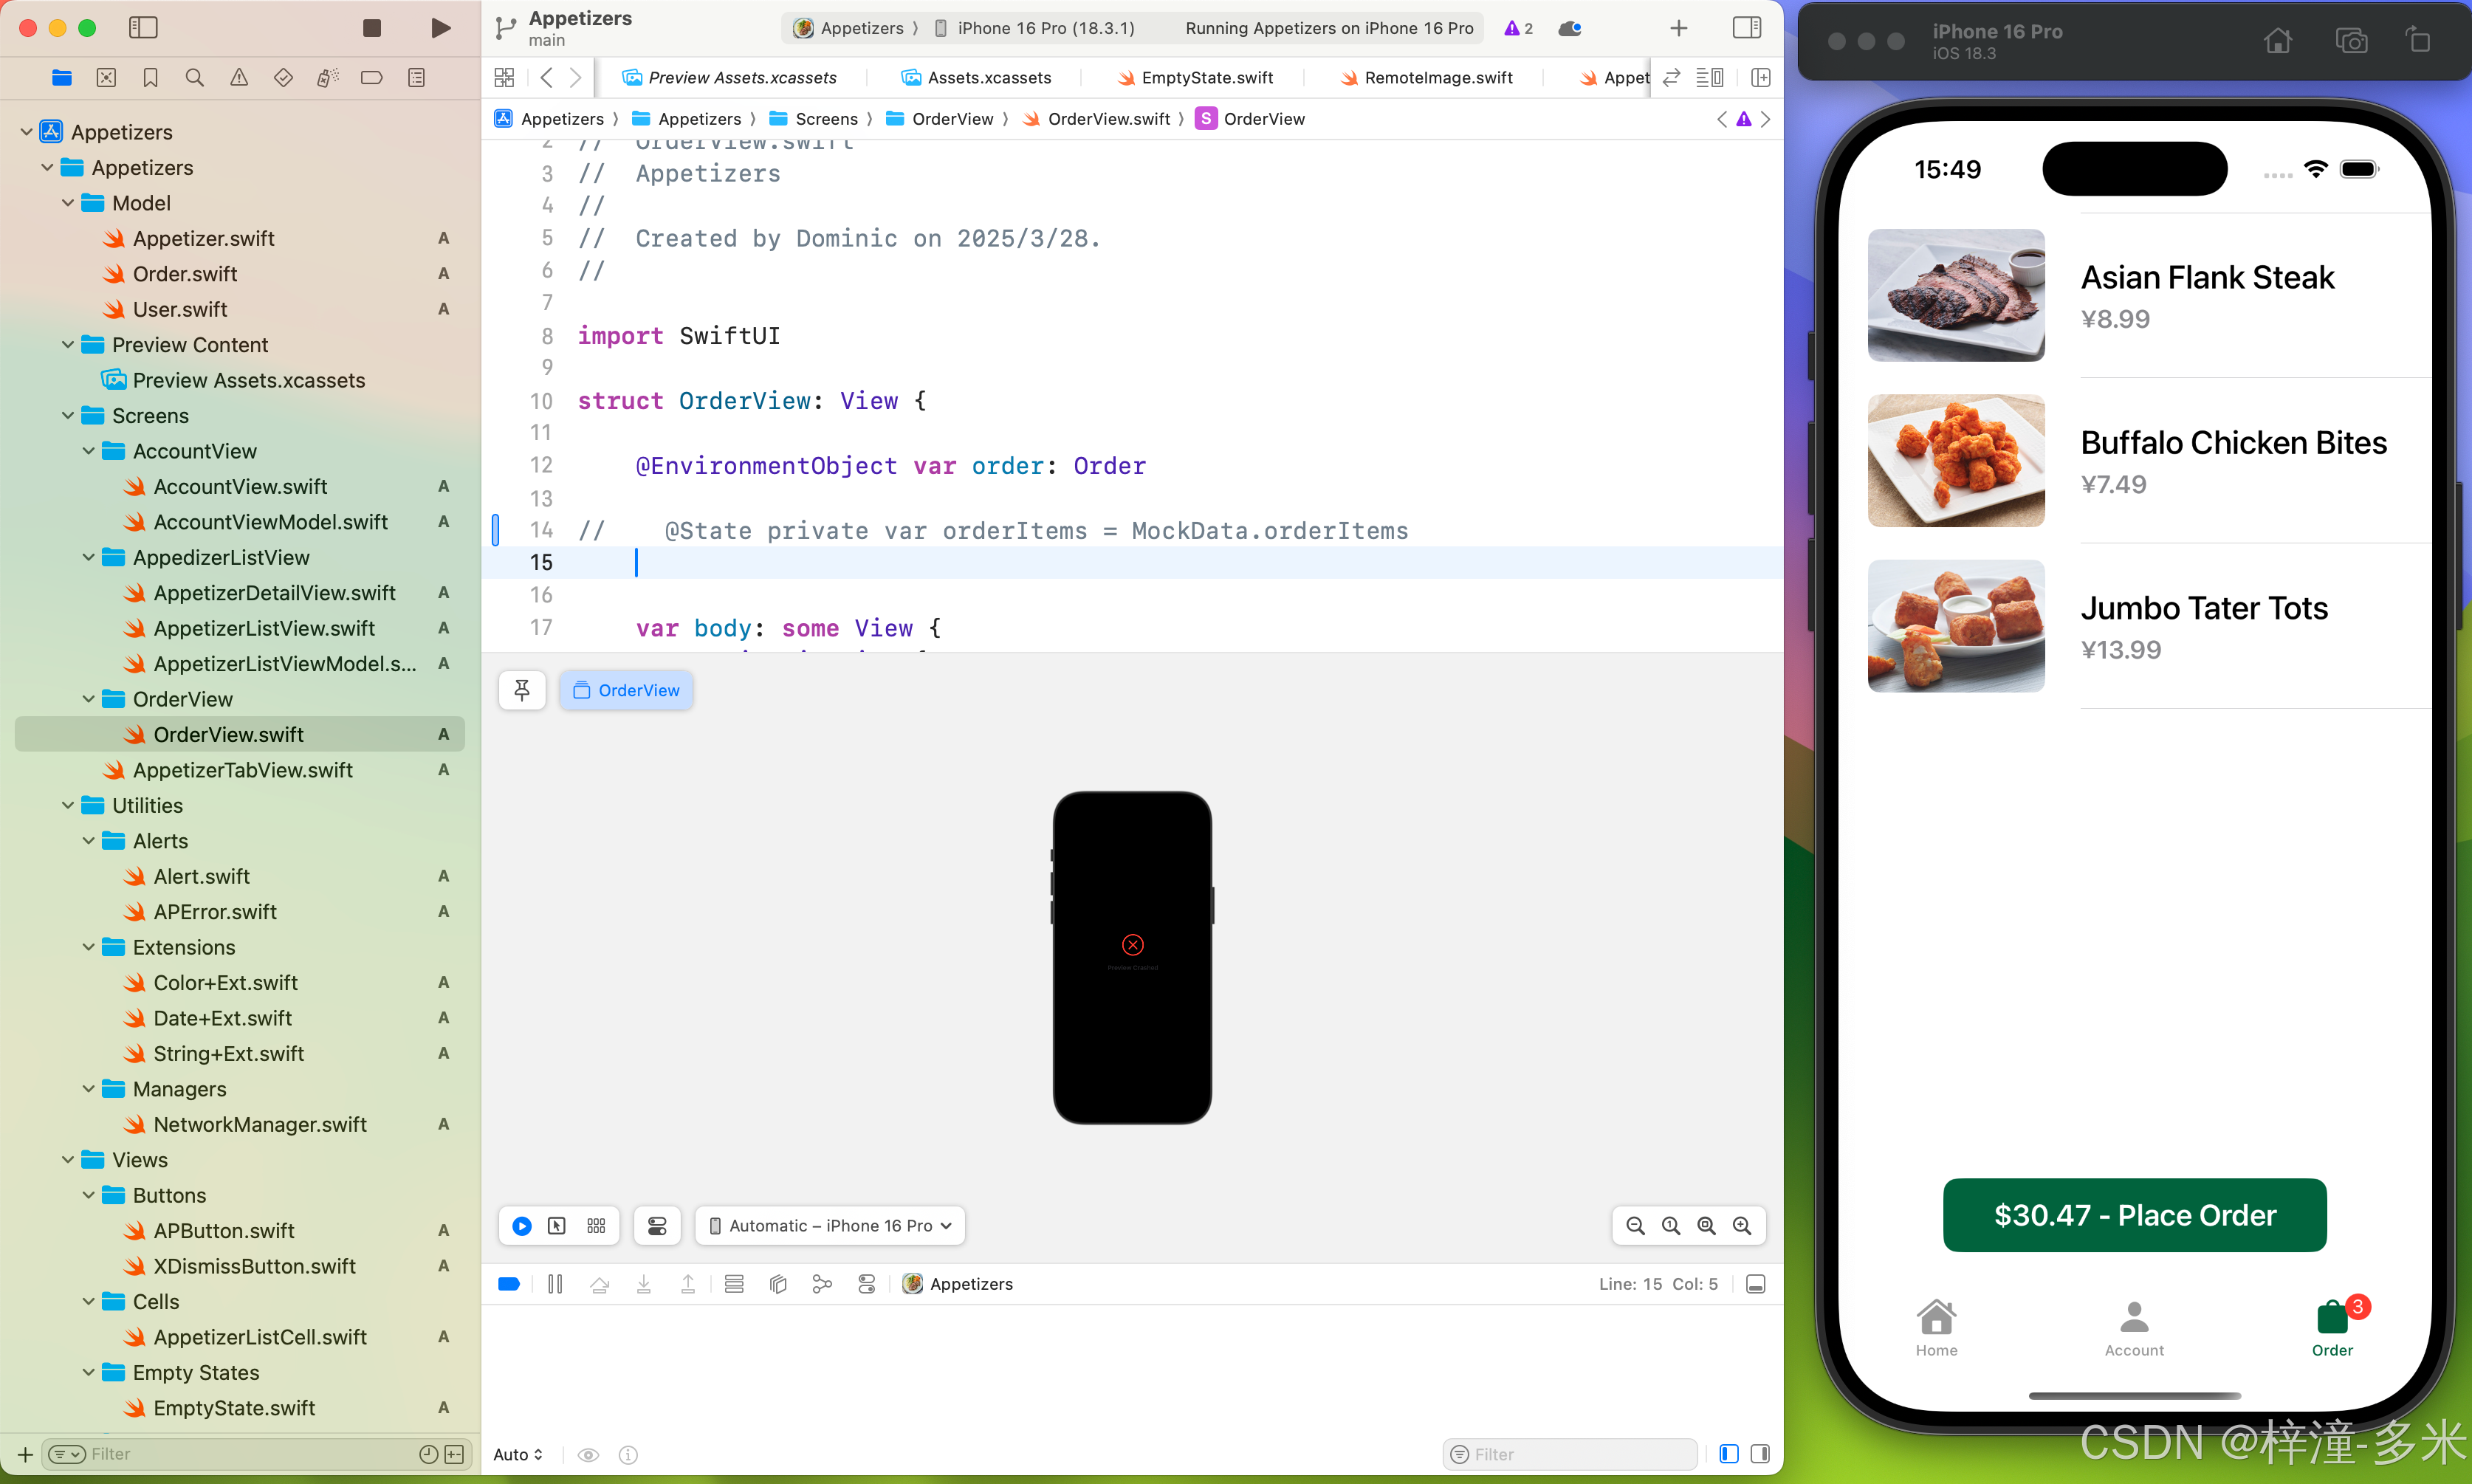Collapse the Utilities folder
Image resolution: width=2472 pixels, height=1484 pixels.
68,806
